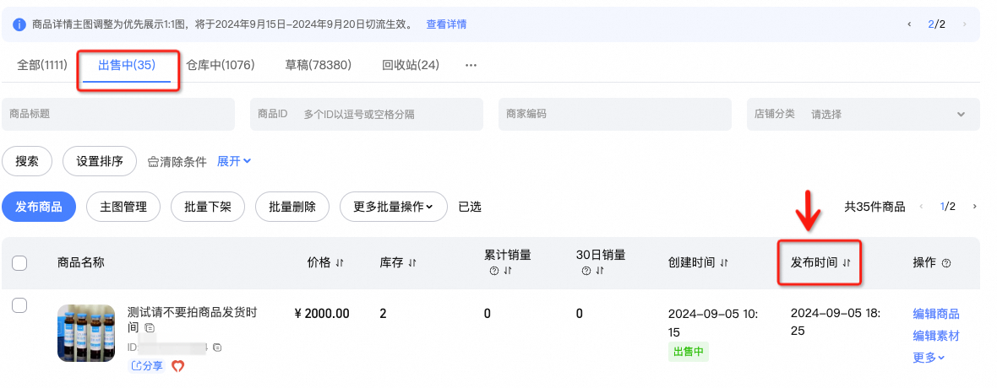Focus the 商品标题 input field
Viewport: 997px width, 388px height.
[x=118, y=115]
